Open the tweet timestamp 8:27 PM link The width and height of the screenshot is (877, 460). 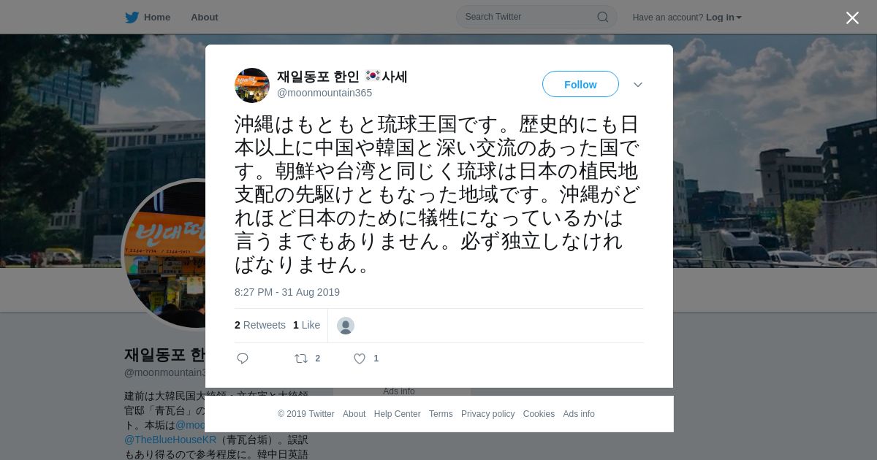coord(287,292)
